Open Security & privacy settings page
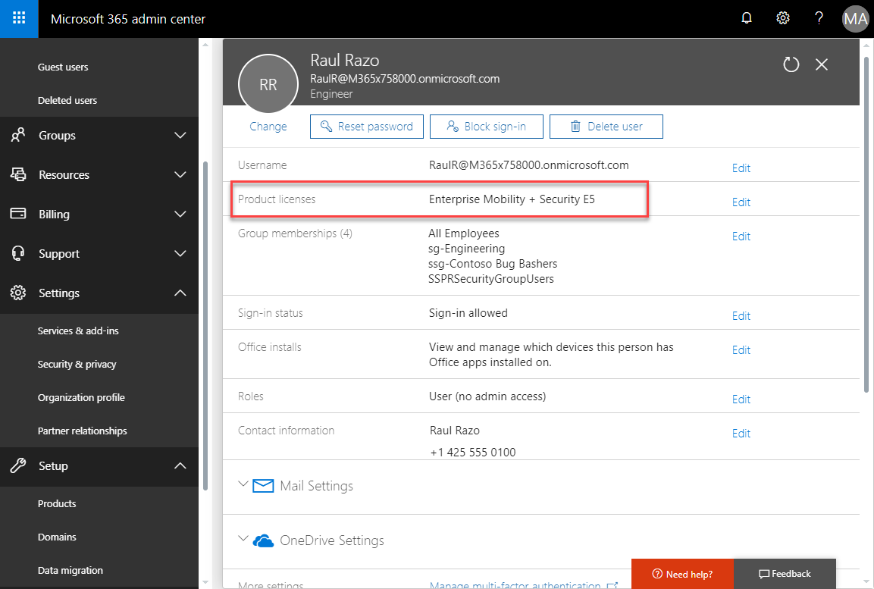 click(77, 365)
